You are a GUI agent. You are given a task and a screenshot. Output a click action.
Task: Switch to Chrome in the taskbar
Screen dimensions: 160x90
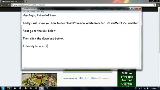(9, 88)
